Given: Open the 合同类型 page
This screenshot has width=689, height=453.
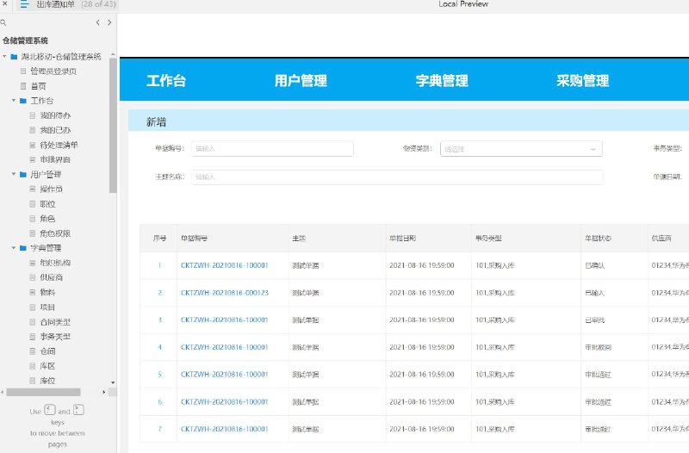Looking at the screenshot, I should 55,322.
